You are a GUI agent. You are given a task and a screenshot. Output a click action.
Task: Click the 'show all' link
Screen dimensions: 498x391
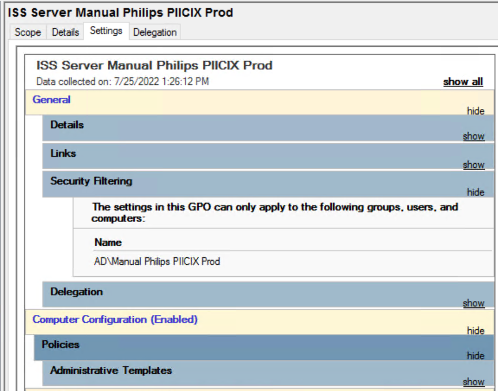463,82
